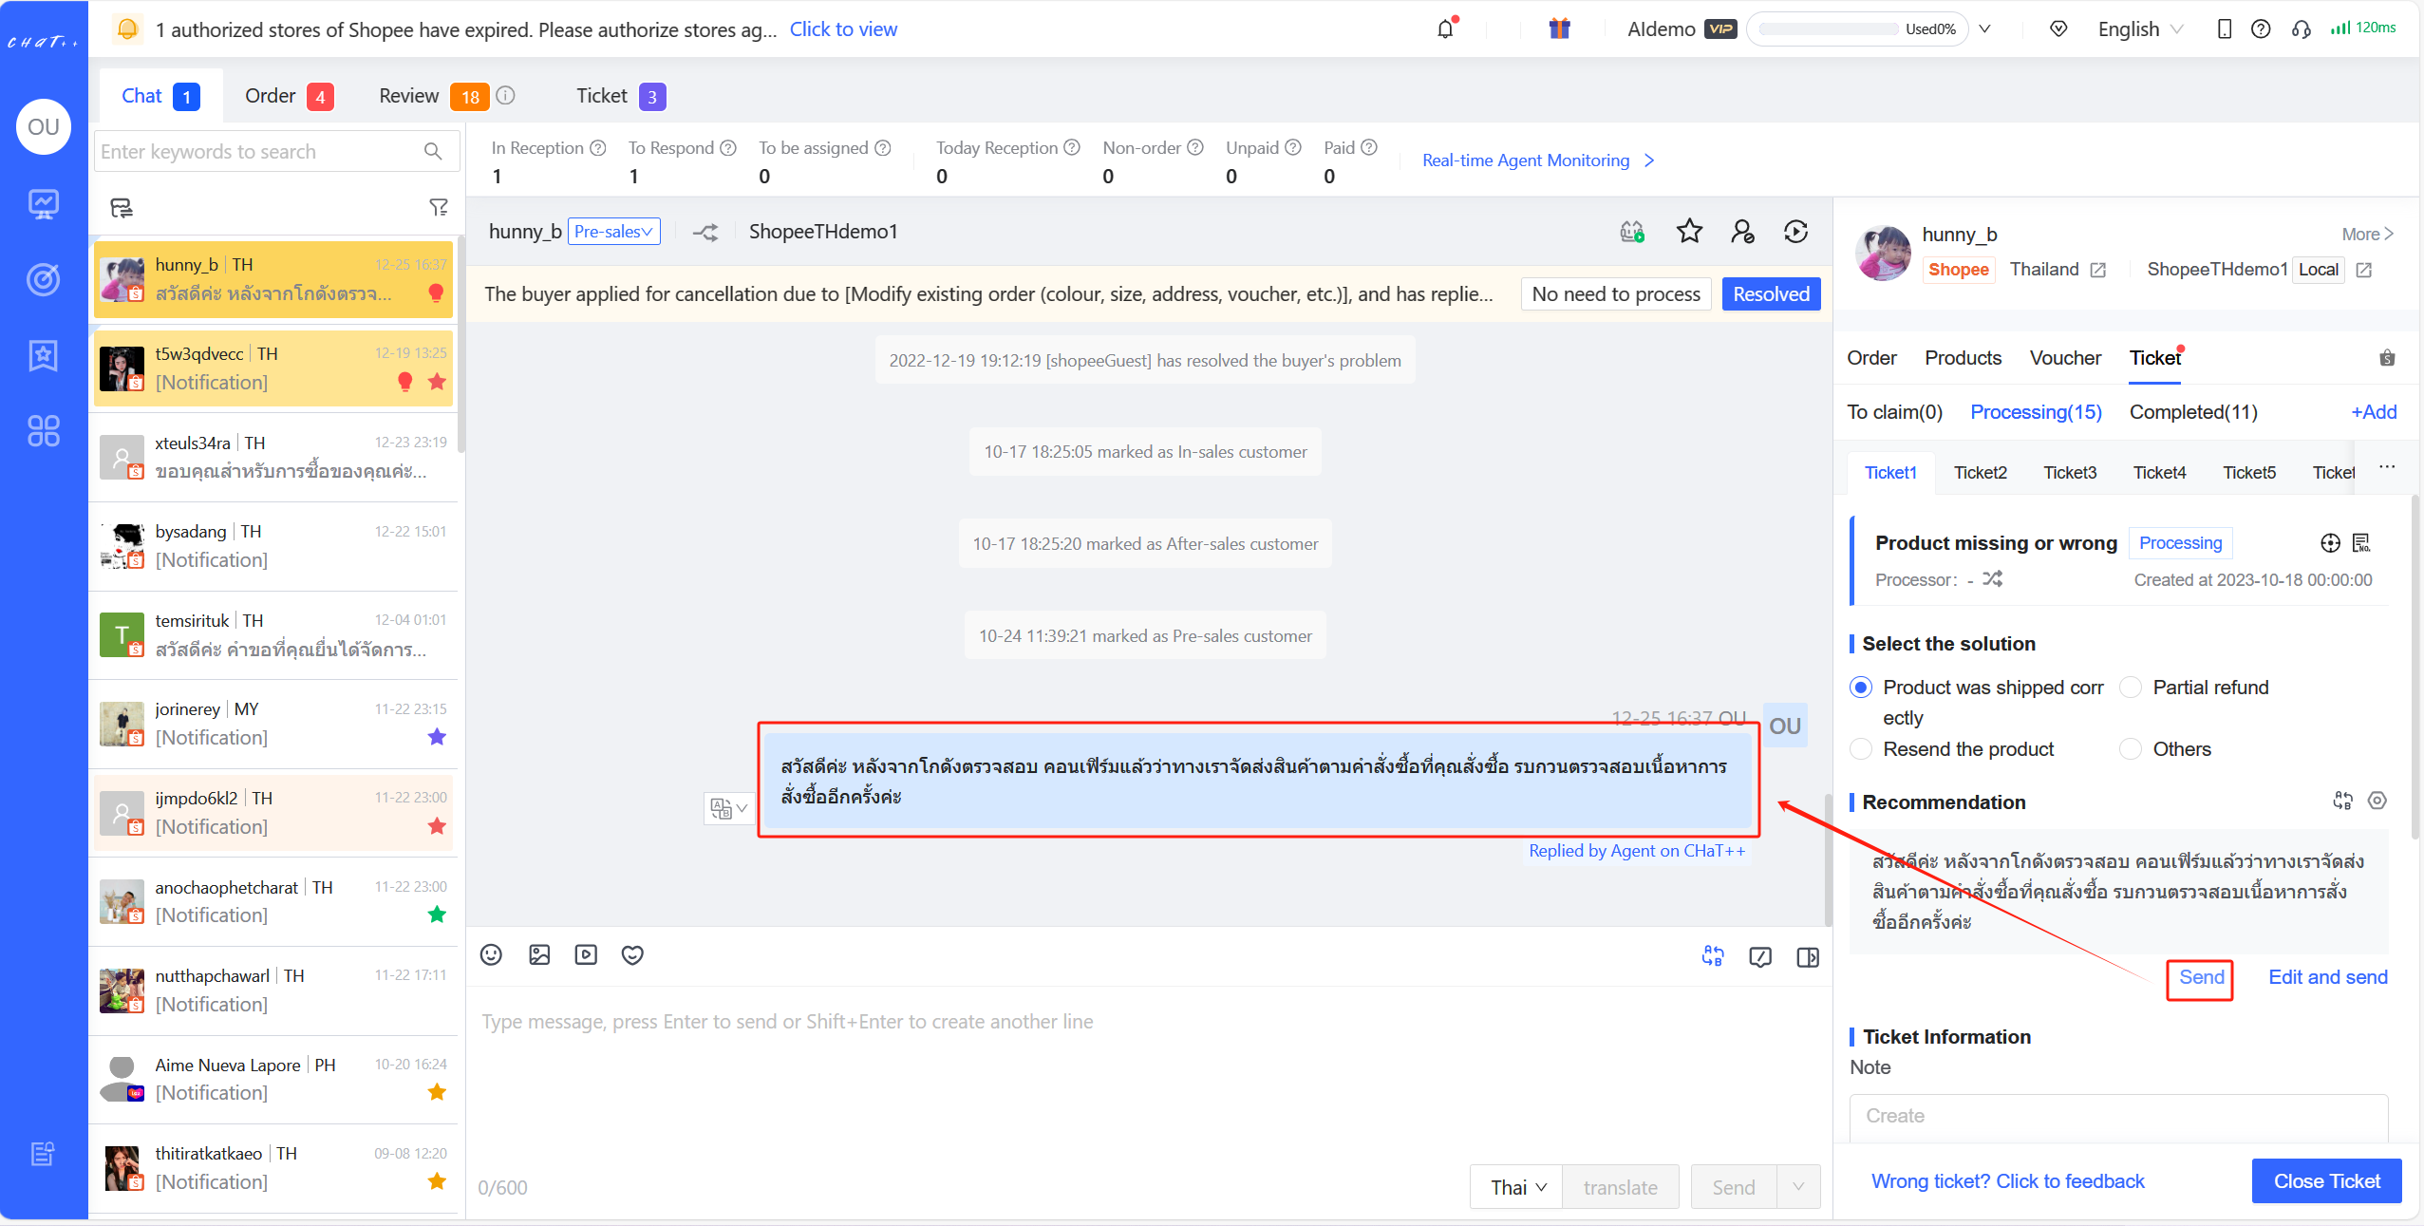Select the 'Resend the product' solution

tap(1861, 748)
